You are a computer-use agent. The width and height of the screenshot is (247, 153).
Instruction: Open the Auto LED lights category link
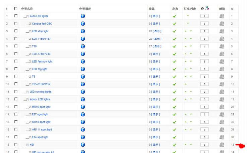click(x=39, y=16)
